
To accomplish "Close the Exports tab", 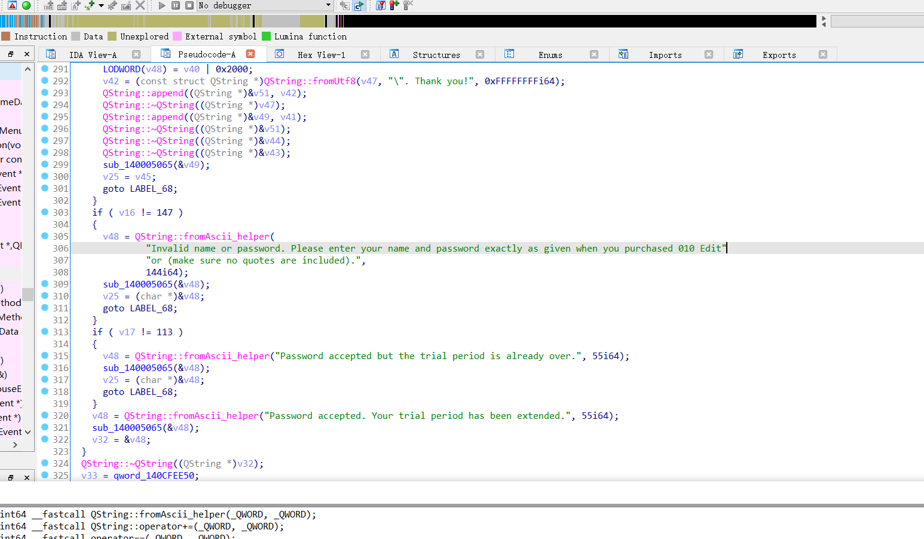I will (823, 54).
